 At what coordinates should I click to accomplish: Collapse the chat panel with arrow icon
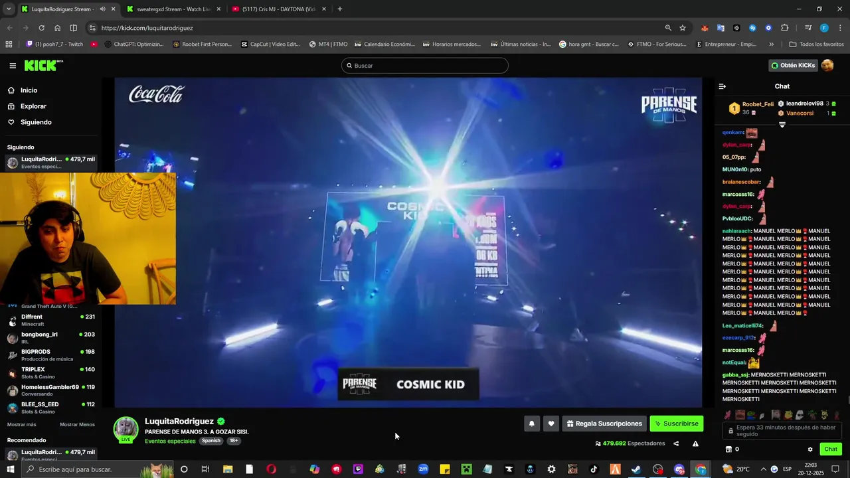click(x=722, y=86)
